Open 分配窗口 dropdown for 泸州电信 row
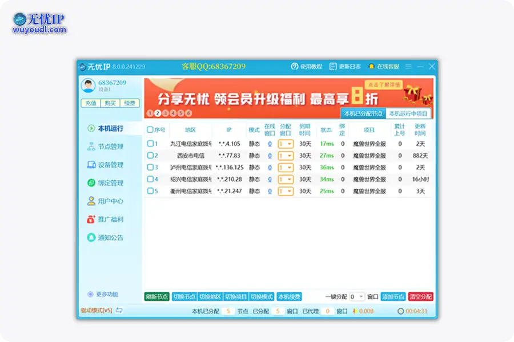The width and height of the screenshot is (514, 342). click(x=286, y=168)
